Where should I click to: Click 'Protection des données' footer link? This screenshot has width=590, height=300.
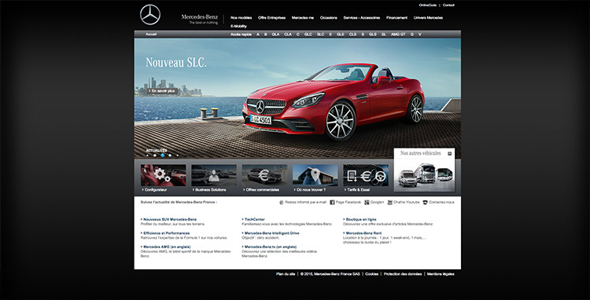click(403, 274)
